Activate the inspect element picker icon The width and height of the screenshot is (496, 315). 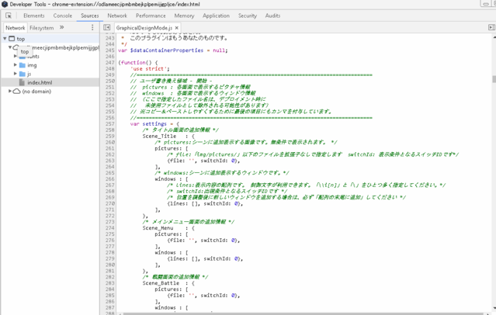(x=9, y=16)
